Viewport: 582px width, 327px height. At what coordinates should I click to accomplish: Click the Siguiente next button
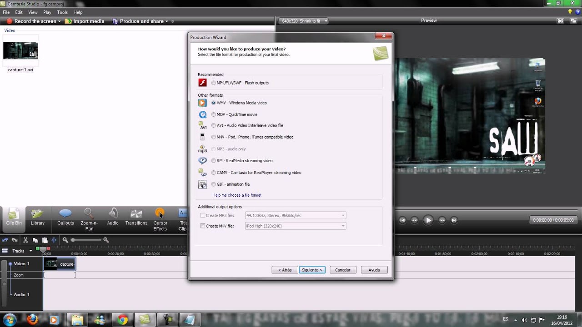312,270
